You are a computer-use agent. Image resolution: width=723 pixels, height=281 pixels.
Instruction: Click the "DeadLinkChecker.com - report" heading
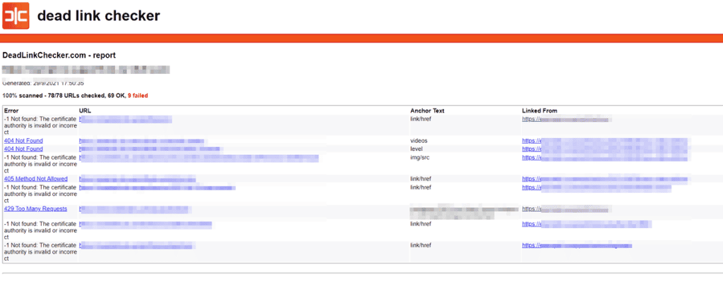(x=59, y=55)
